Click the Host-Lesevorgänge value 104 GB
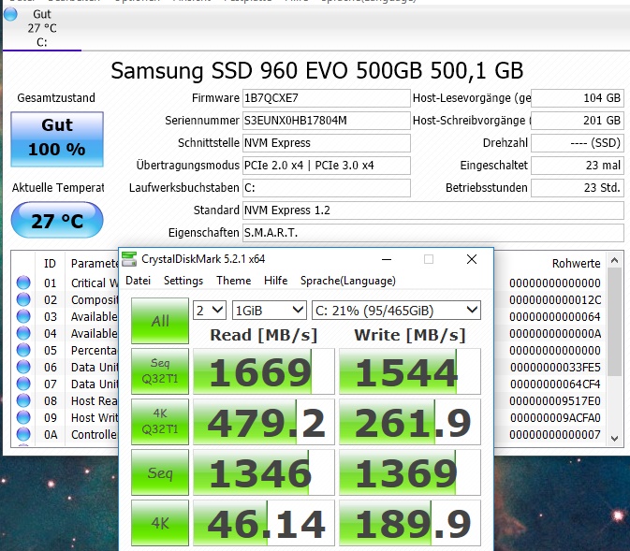 click(x=578, y=98)
